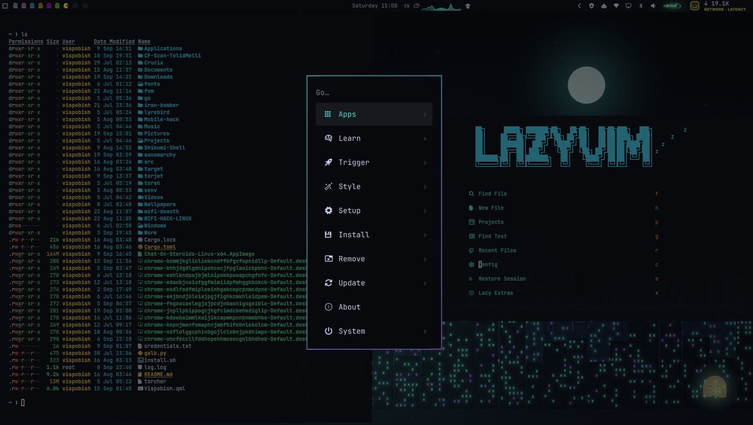Click WIFI-HACK-LINUX folder name in terminal

(168, 218)
